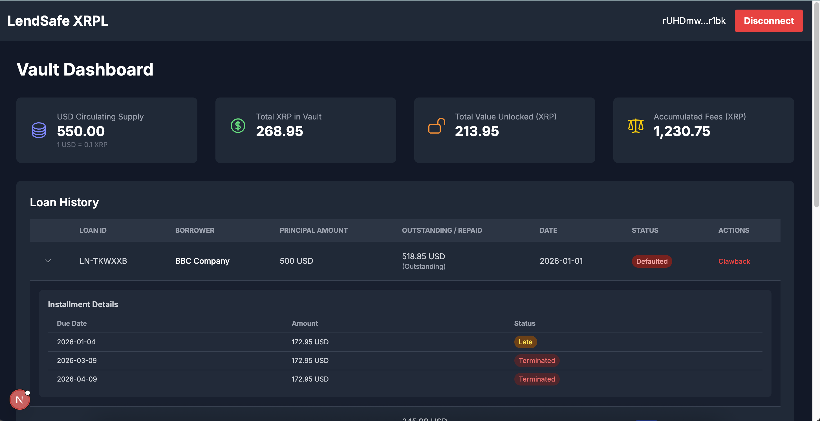Click the green dollar vault icon
Image resolution: width=820 pixels, height=421 pixels.
coord(238,126)
